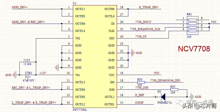220x112 pixels.
Task: Click the OUTH6 pin name
Action: coord(109,9)
